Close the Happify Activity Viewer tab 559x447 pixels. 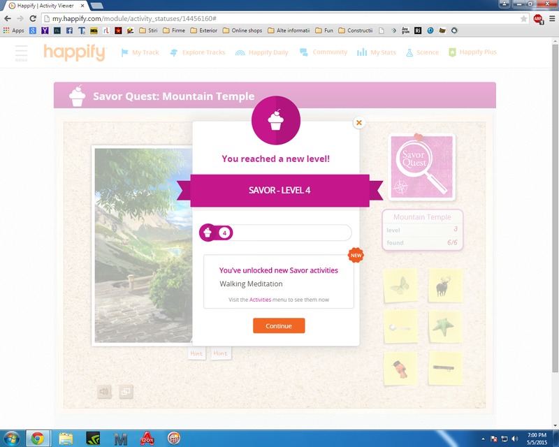(82, 6)
